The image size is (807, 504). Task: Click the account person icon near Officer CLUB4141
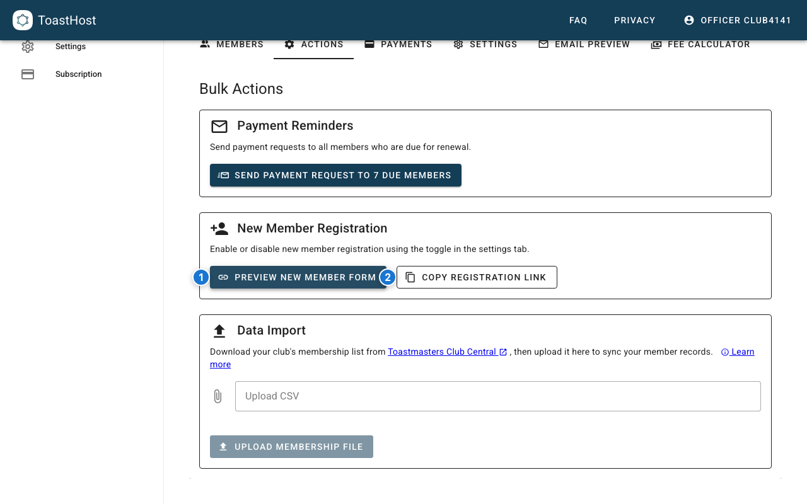click(x=688, y=20)
